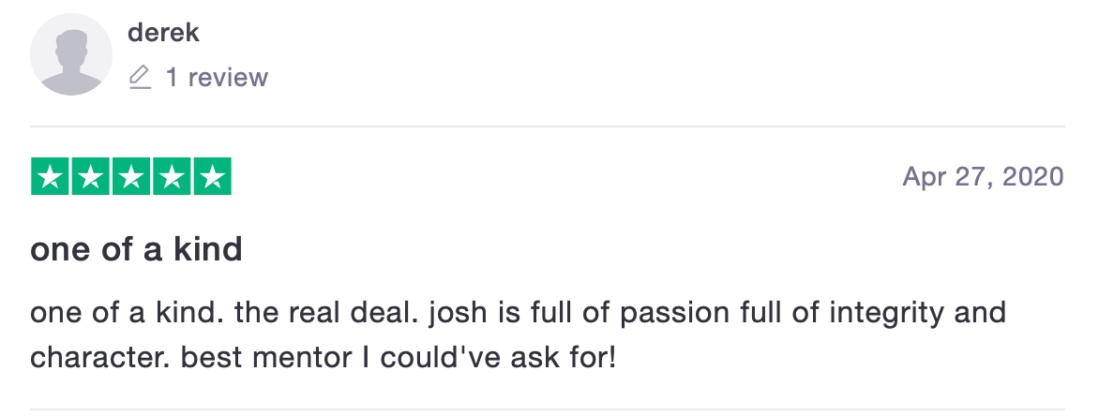Click the first green rating star

[51, 177]
